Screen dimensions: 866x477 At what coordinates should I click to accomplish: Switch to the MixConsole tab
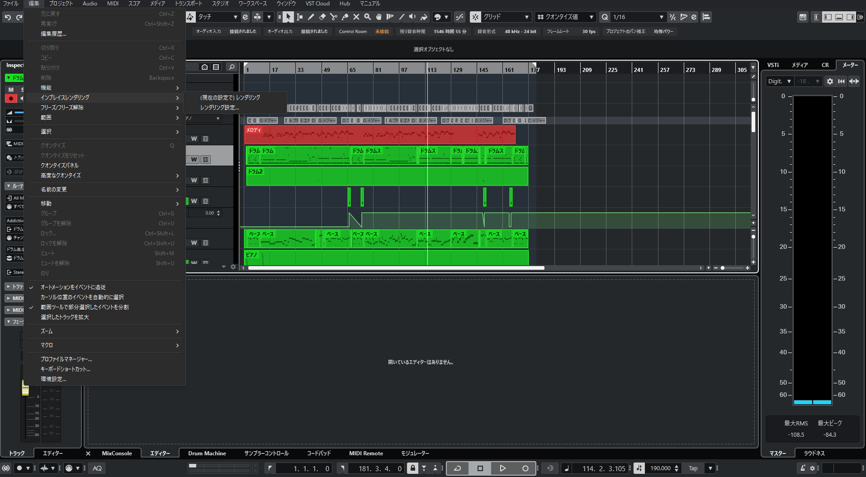click(x=117, y=453)
